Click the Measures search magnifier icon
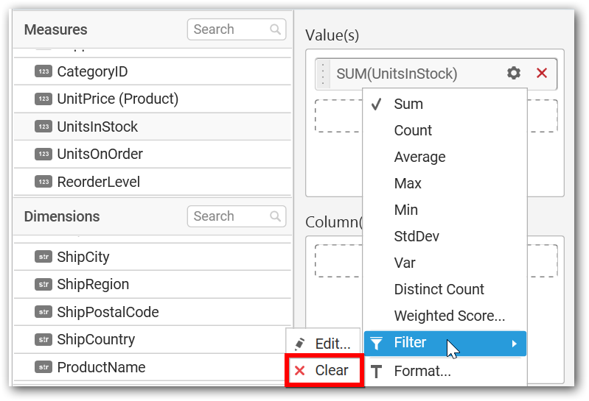The image size is (589, 401). [x=276, y=29]
